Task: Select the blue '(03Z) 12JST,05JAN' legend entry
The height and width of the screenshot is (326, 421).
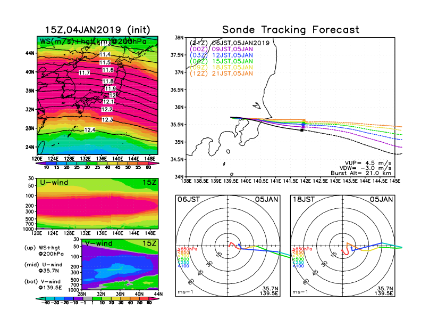Action: pyautogui.click(x=221, y=55)
